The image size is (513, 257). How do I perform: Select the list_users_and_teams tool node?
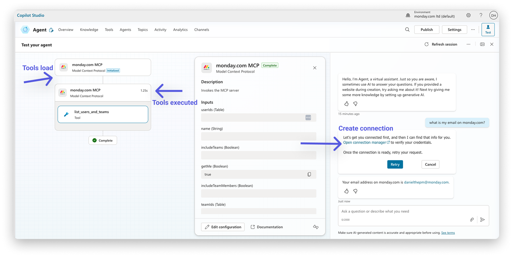click(x=103, y=114)
